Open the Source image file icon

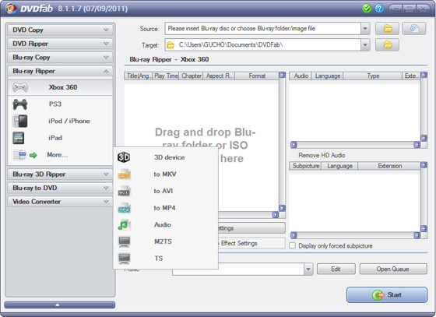(x=414, y=28)
